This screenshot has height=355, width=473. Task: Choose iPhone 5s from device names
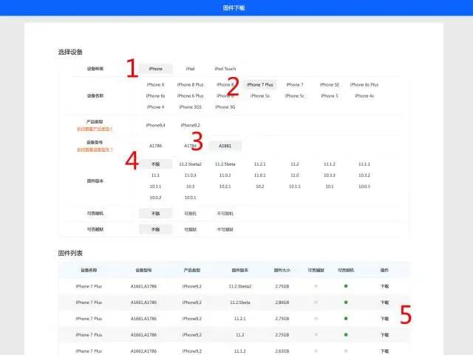[259, 96]
